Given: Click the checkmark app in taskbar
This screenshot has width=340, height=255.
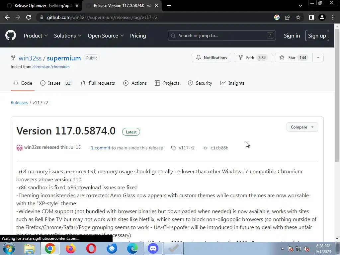Looking at the screenshot, I should [x=174, y=248].
